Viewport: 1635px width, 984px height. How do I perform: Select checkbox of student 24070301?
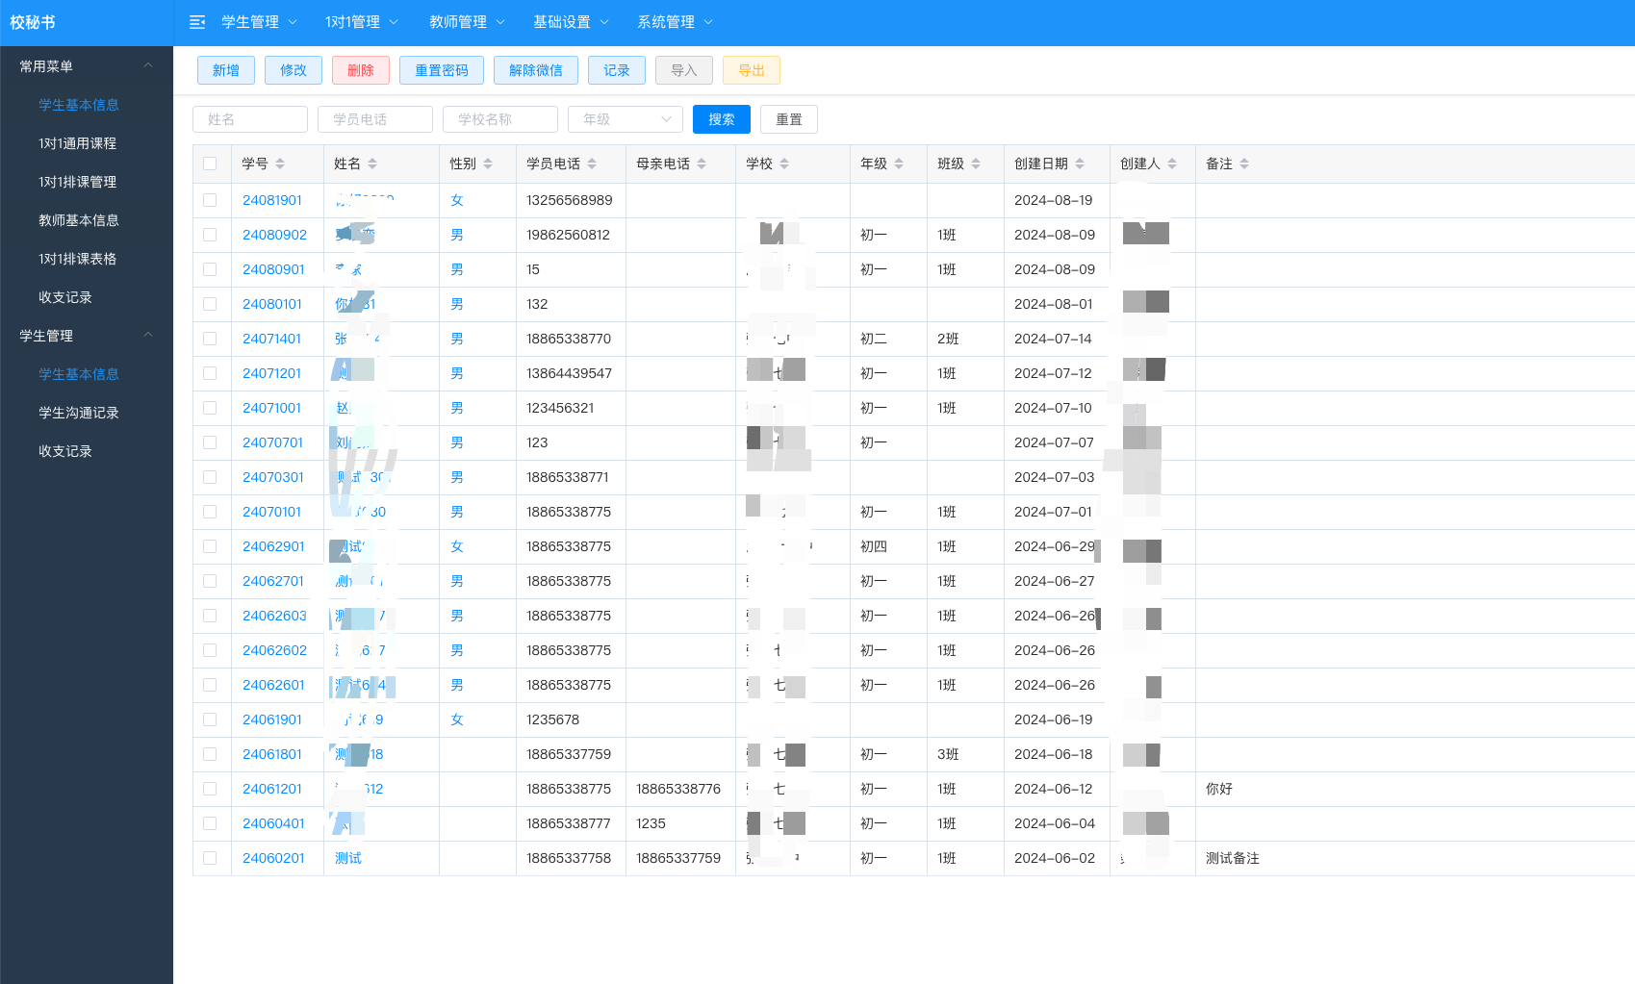[x=210, y=477]
